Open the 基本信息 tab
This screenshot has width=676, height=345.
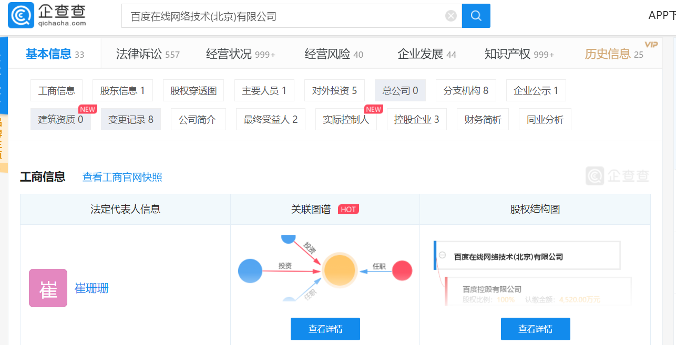[x=55, y=54]
